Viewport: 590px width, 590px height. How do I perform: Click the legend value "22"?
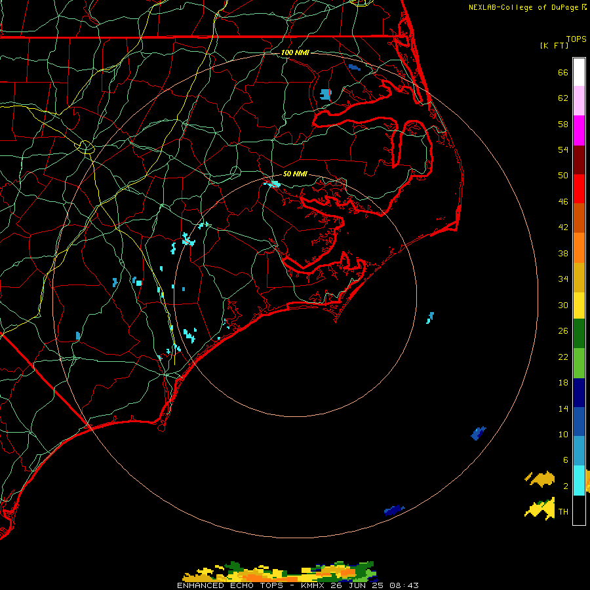coord(563,357)
